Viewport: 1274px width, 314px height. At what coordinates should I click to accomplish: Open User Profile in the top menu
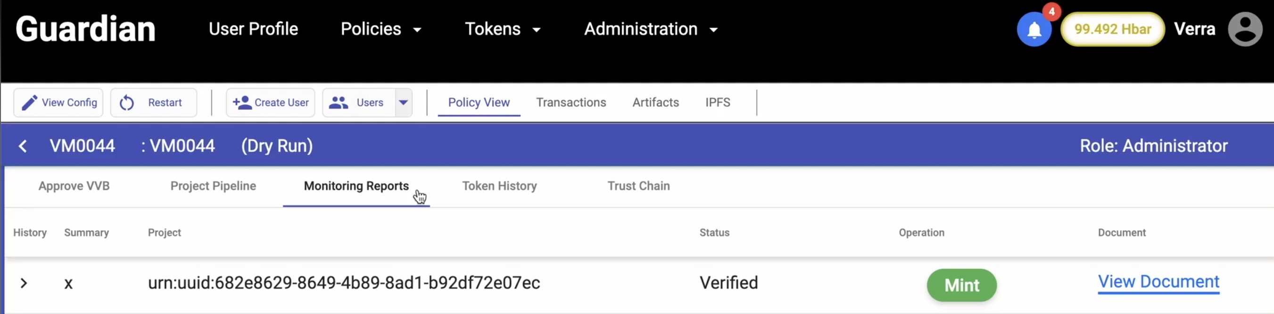253,29
